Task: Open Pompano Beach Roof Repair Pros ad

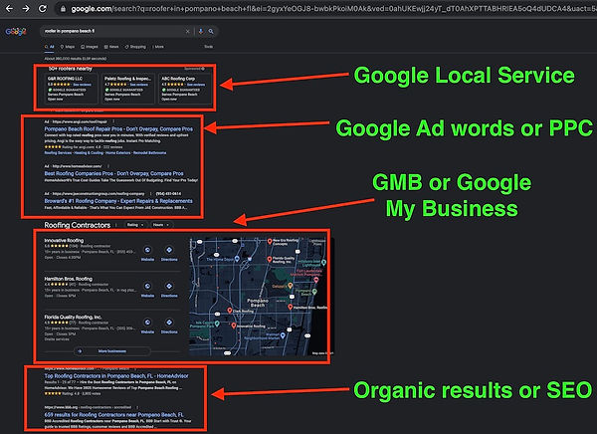Action: 118,129
